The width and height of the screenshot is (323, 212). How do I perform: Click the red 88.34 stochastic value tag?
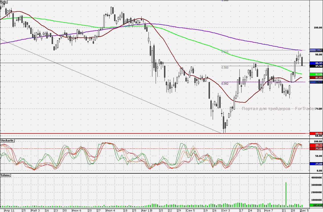[x=316, y=145]
